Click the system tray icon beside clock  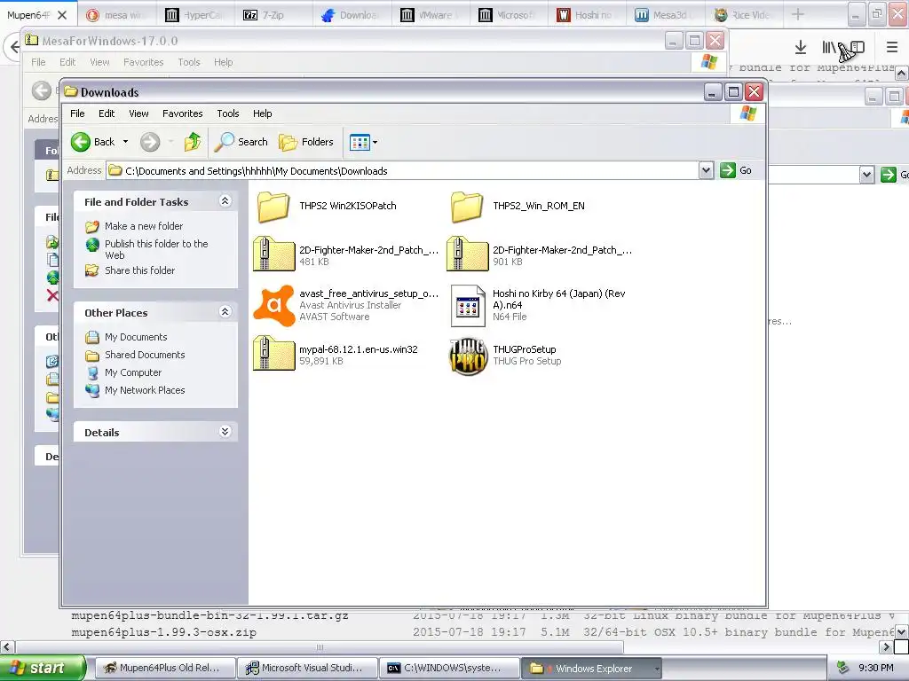point(843,668)
